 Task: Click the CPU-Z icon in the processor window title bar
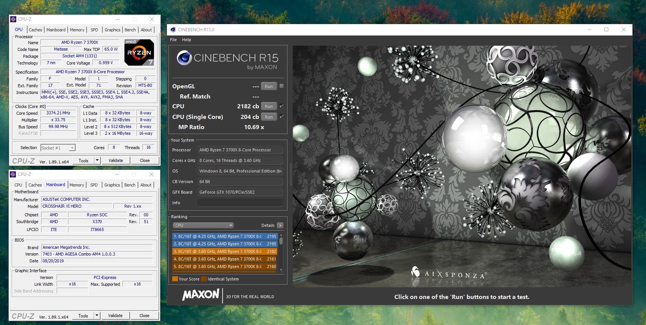(13, 19)
